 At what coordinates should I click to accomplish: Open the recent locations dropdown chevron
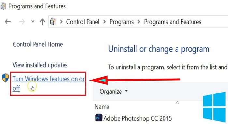33,22
